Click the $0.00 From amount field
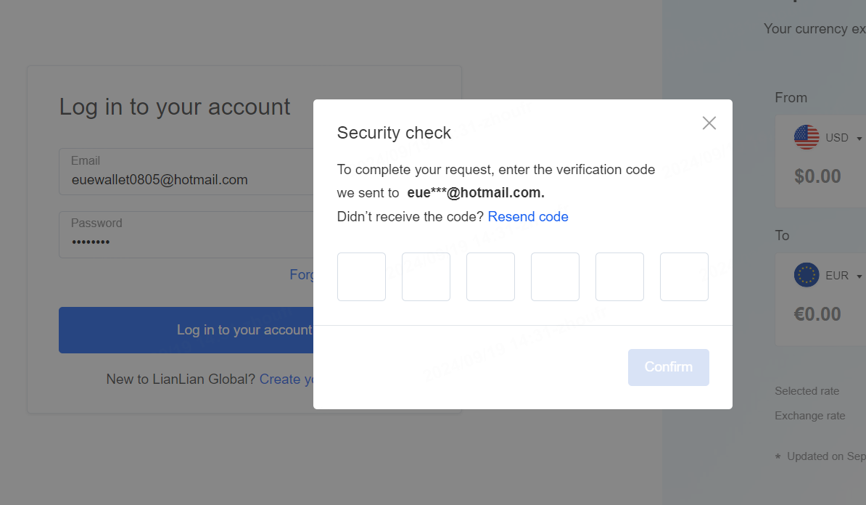Viewport: 866px width, 505px height. [x=817, y=176]
